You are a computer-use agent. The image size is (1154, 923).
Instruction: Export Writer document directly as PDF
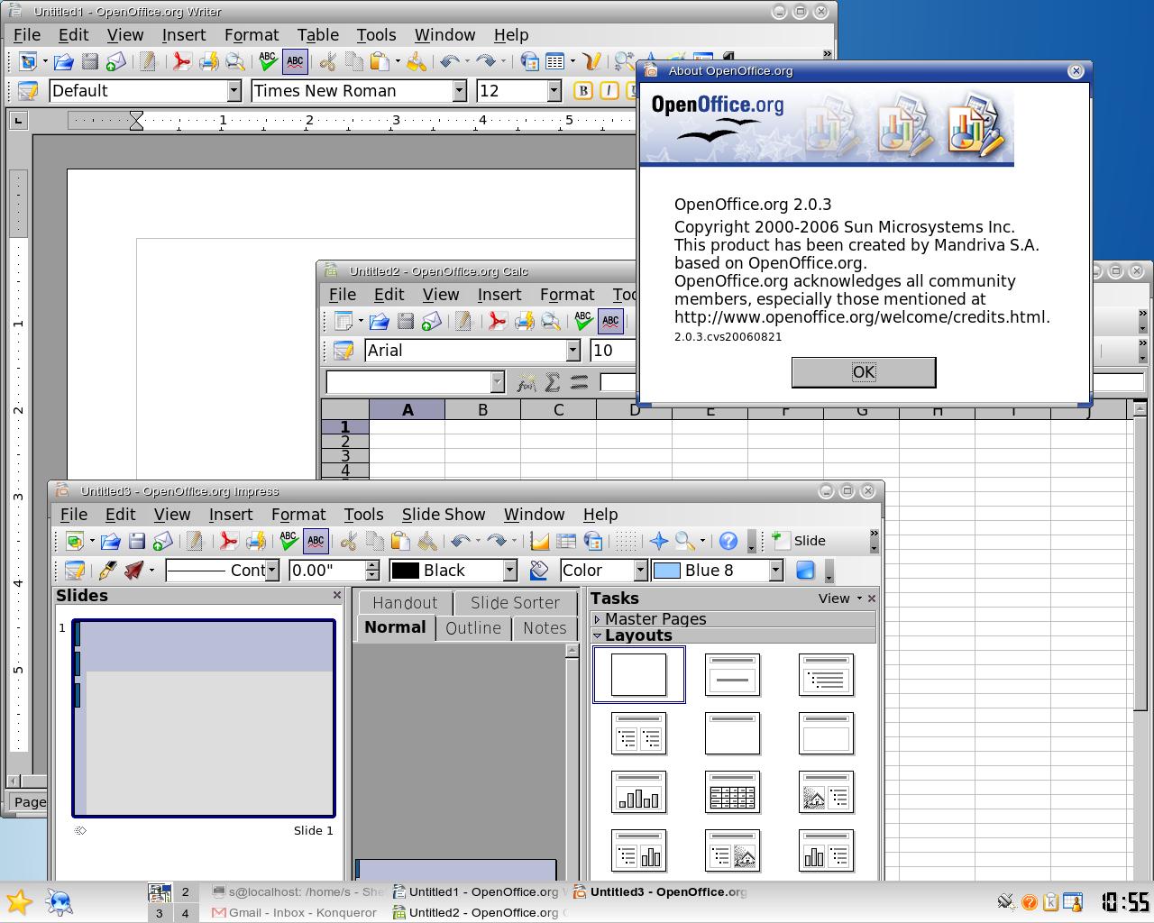click(x=182, y=61)
